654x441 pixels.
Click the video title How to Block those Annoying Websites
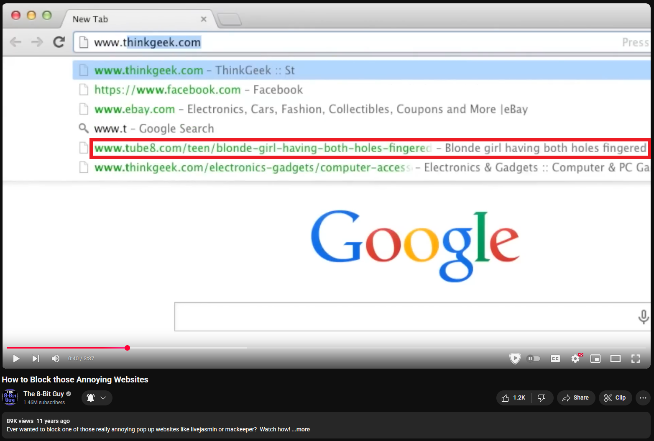(x=75, y=379)
